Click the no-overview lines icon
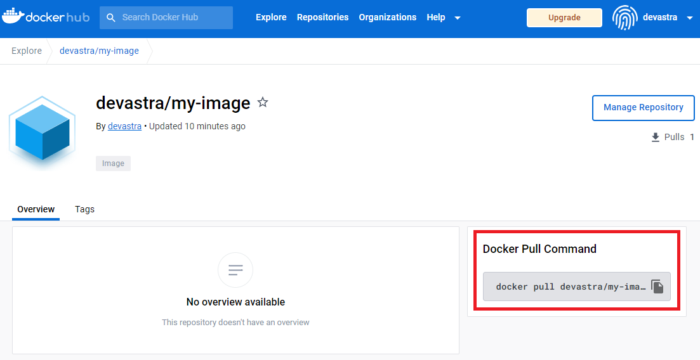 pyautogui.click(x=235, y=270)
